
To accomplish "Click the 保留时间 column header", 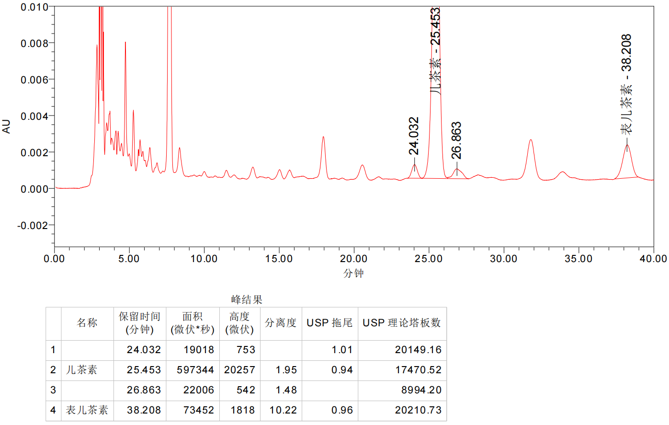I will tap(139, 323).
